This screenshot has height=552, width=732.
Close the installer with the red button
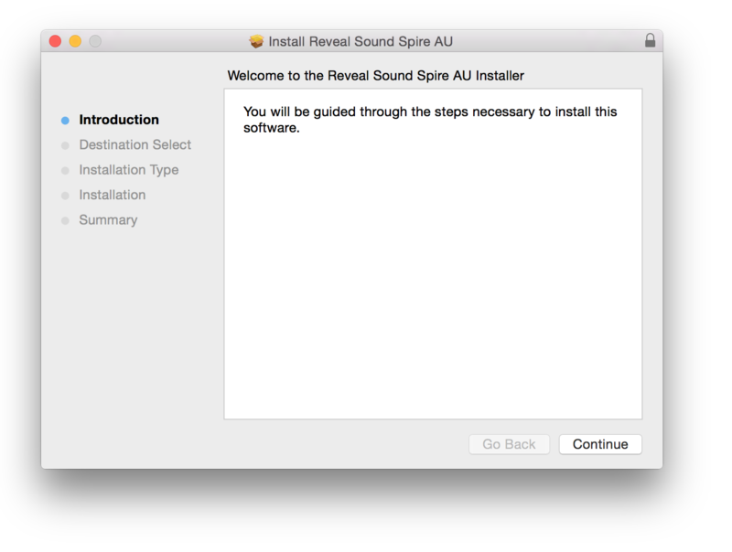pyautogui.click(x=55, y=41)
